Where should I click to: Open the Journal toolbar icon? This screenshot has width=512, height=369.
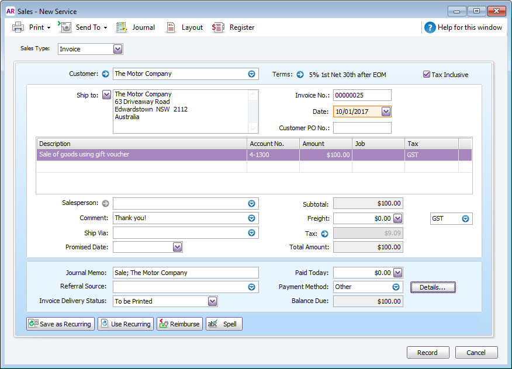122,27
